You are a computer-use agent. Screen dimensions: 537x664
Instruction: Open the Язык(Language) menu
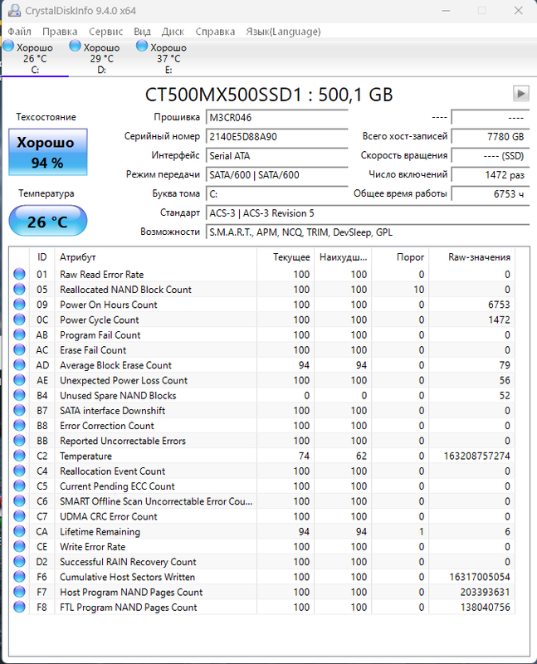coord(283,32)
